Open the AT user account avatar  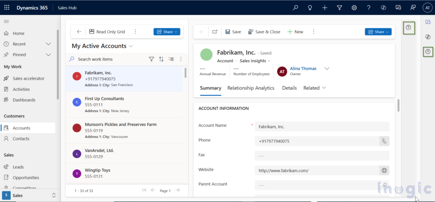click(427, 8)
